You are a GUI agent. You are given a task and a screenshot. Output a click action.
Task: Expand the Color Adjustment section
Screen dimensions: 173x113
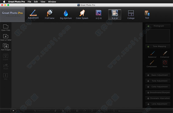tap(158, 87)
